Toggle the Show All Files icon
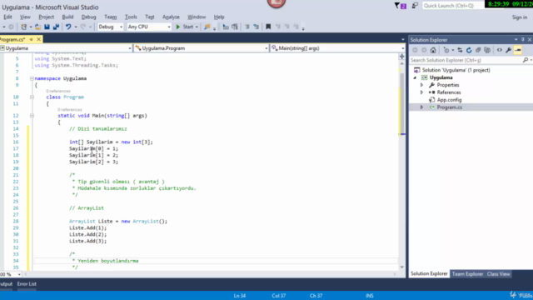 pos(487,50)
